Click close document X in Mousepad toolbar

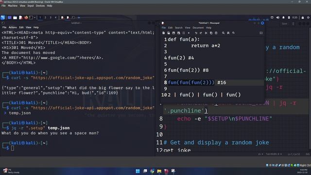click(189, 33)
